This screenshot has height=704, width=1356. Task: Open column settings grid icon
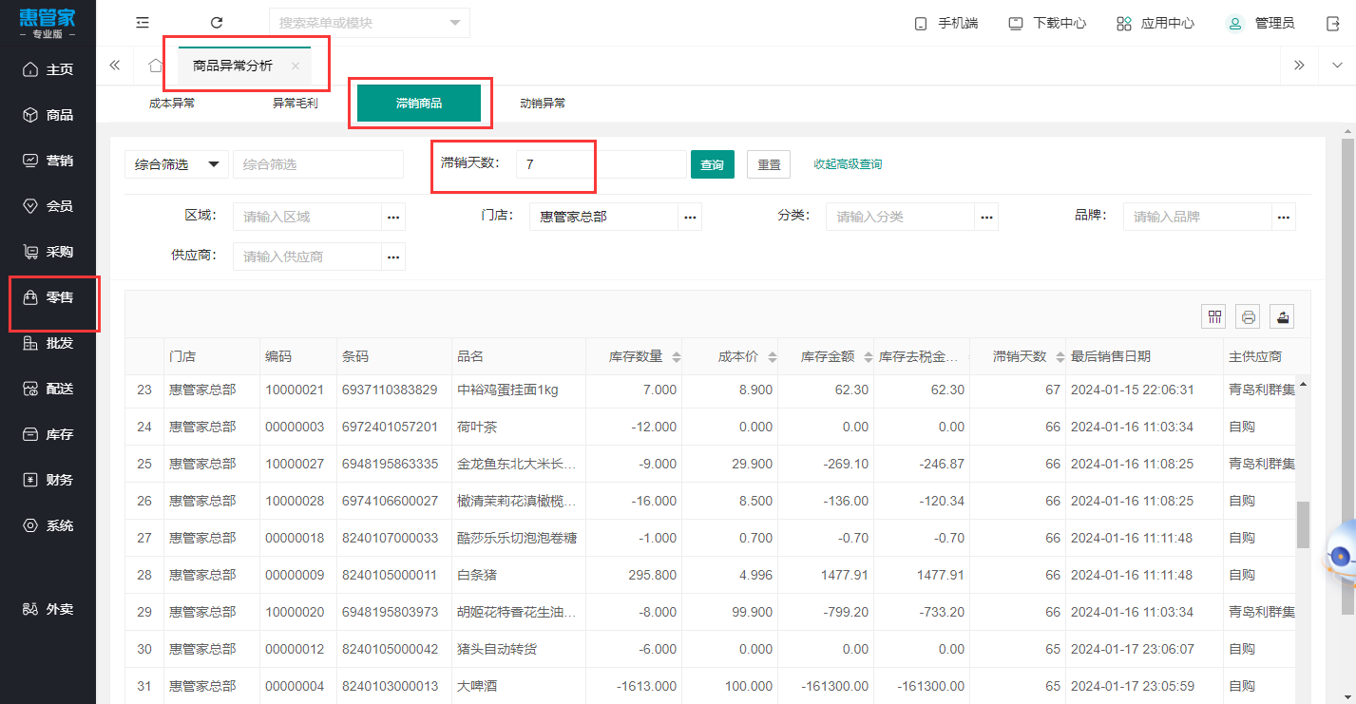(1215, 317)
